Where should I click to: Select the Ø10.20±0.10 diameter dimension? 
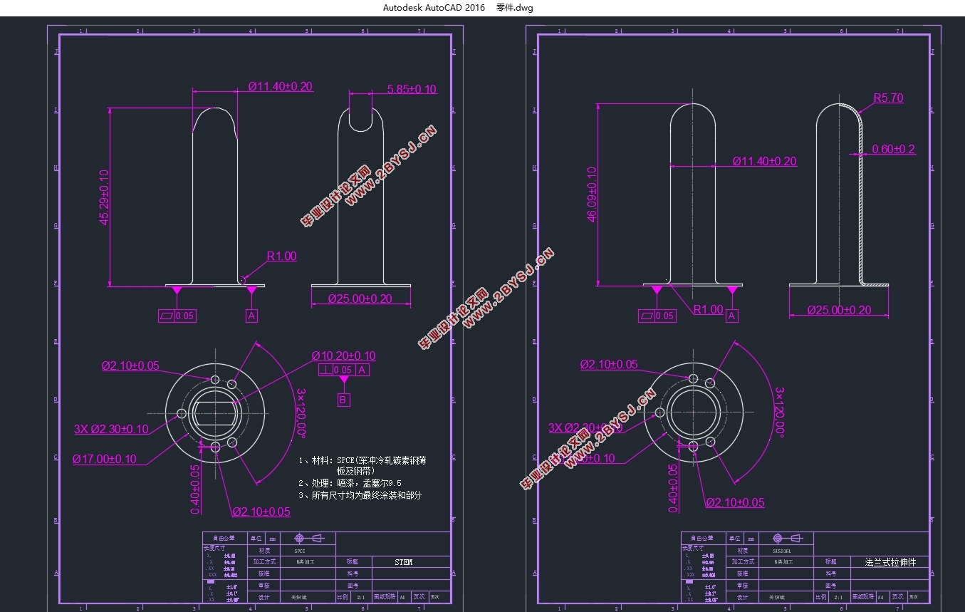(x=343, y=356)
